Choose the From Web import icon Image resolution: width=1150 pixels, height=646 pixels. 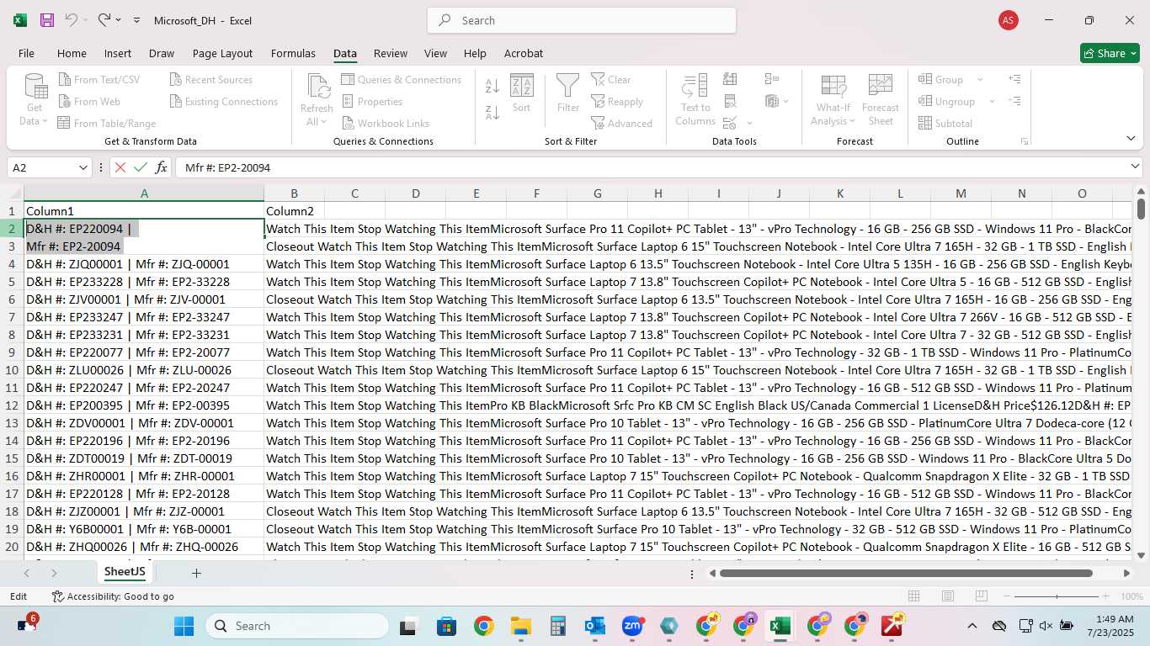click(x=65, y=102)
